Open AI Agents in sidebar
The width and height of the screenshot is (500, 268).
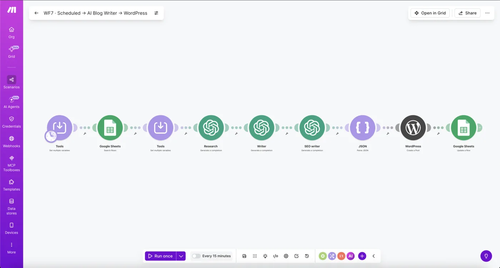pyautogui.click(x=11, y=102)
